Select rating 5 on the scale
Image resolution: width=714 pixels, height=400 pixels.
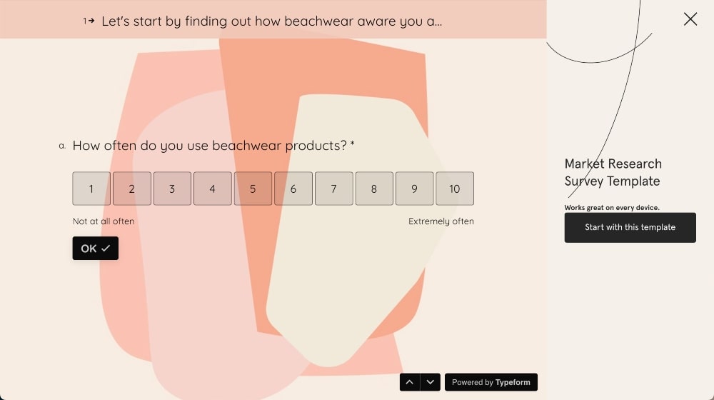[x=253, y=189]
